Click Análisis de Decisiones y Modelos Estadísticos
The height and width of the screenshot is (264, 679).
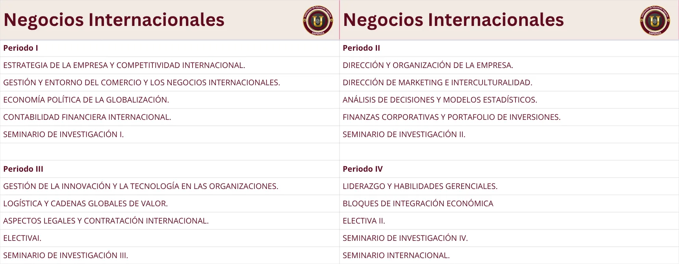click(x=440, y=100)
